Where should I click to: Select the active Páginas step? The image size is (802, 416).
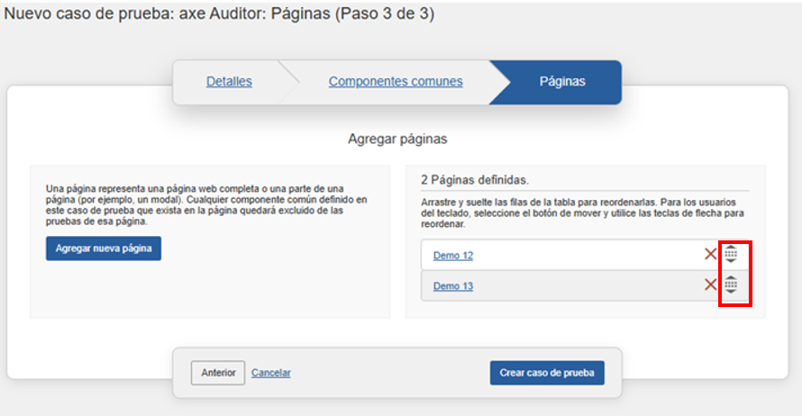pyautogui.click(x=561, y=82)
